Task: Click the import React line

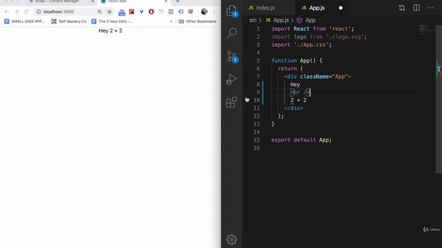Action: (312, 29)
